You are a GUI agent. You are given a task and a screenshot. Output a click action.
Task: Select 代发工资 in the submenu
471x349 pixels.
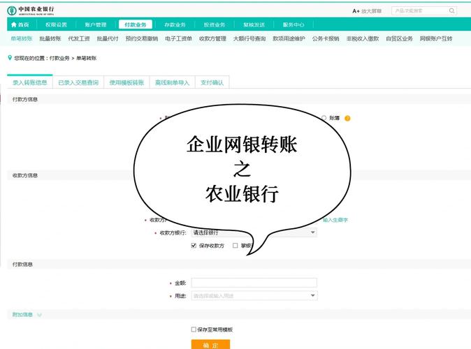pos(79,38)
